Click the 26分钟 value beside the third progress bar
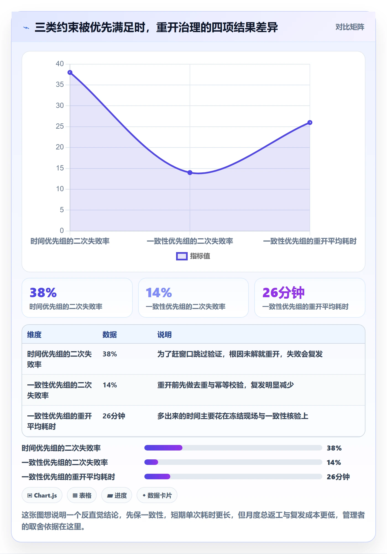The height and width of the screenshot is (554, 387). (338, 477)
